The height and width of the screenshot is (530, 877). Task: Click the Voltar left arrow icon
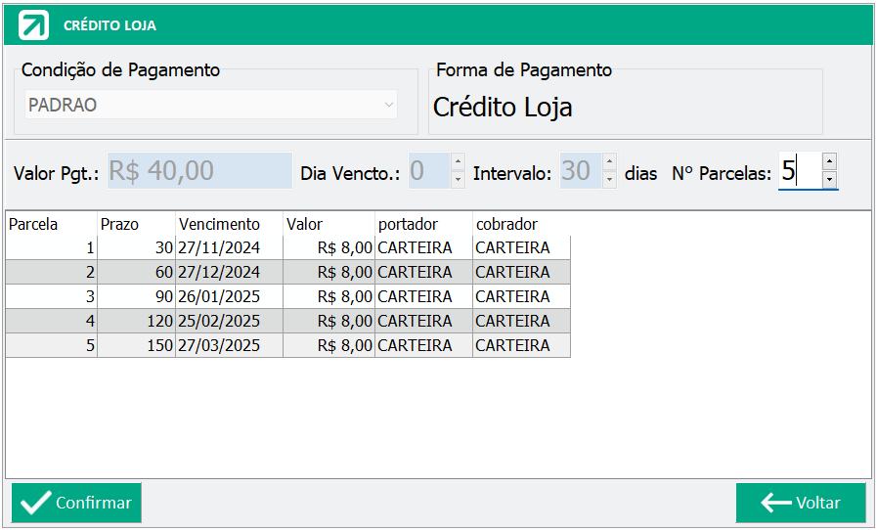pos(775,503)
